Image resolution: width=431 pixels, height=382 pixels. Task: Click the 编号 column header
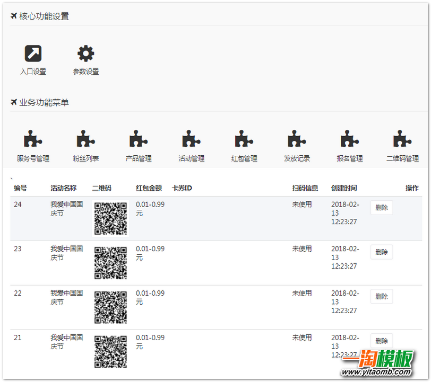[x=20, y=188]
